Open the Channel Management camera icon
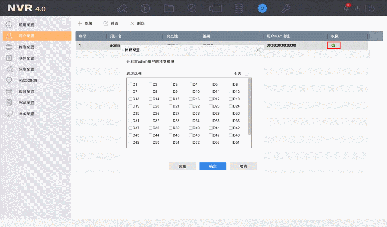Screen dimensions: 387x227 pyautogui.click(x=215, y=8)
